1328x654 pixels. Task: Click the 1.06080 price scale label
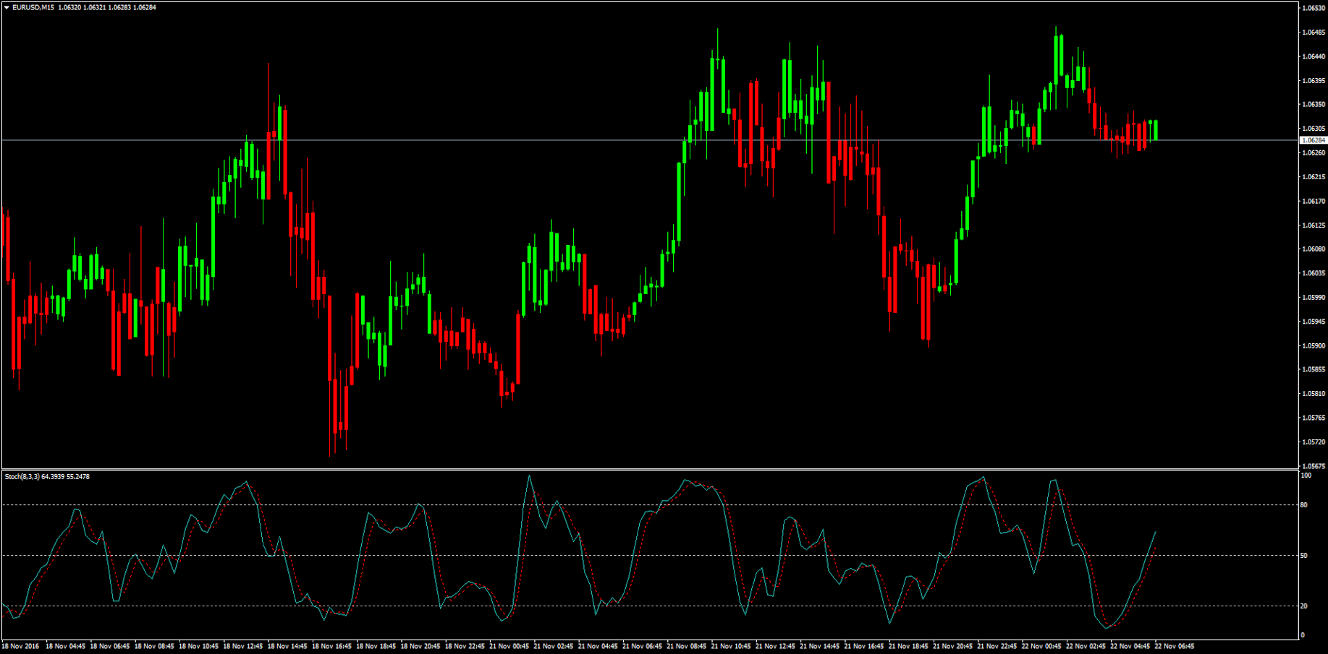1314,249
